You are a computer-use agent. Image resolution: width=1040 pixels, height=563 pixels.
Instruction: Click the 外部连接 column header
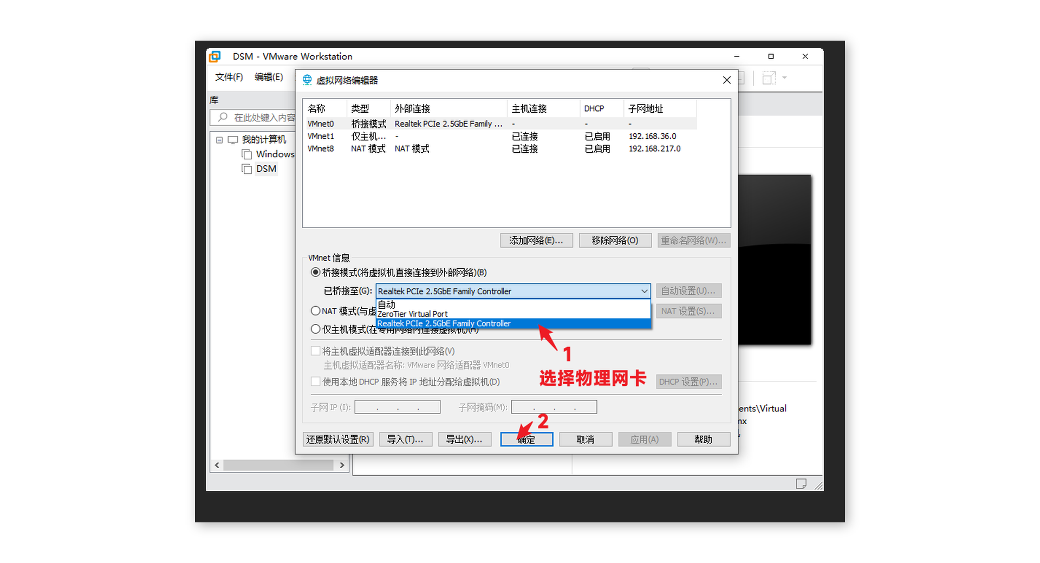pos(448,108)
